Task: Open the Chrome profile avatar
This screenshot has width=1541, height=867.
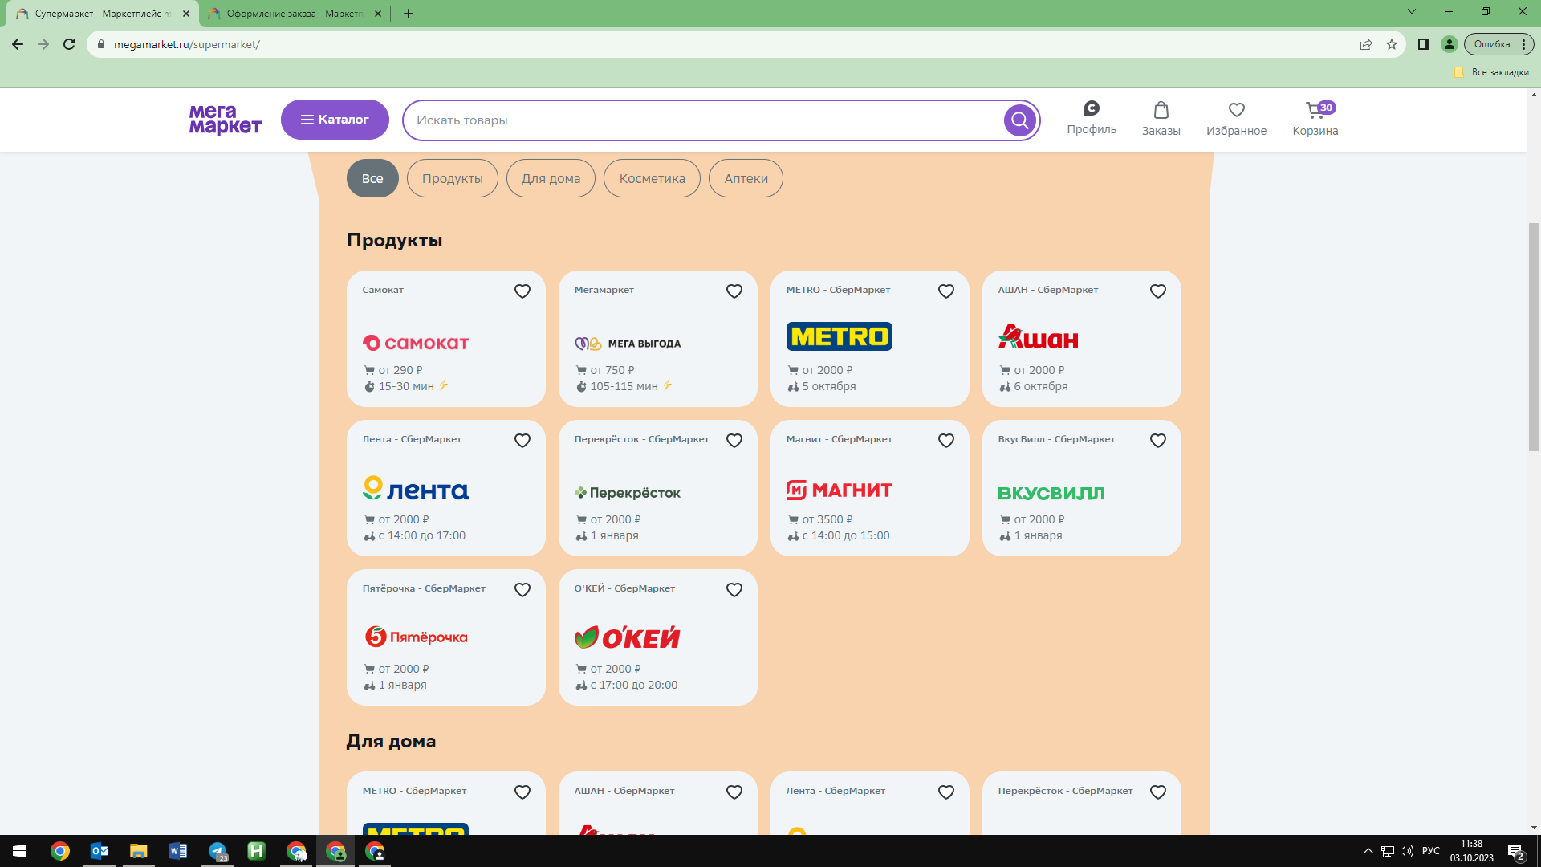Action: (1450, 44)
